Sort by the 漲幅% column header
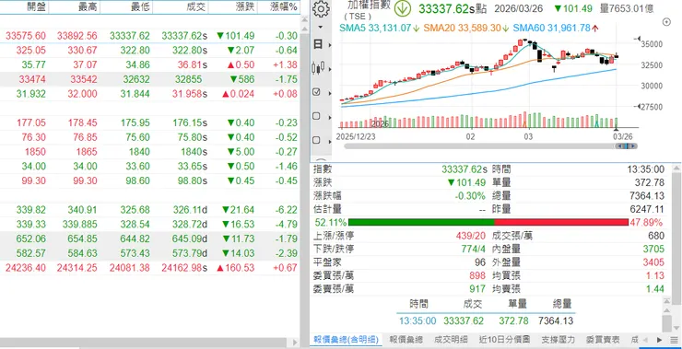 284,6
